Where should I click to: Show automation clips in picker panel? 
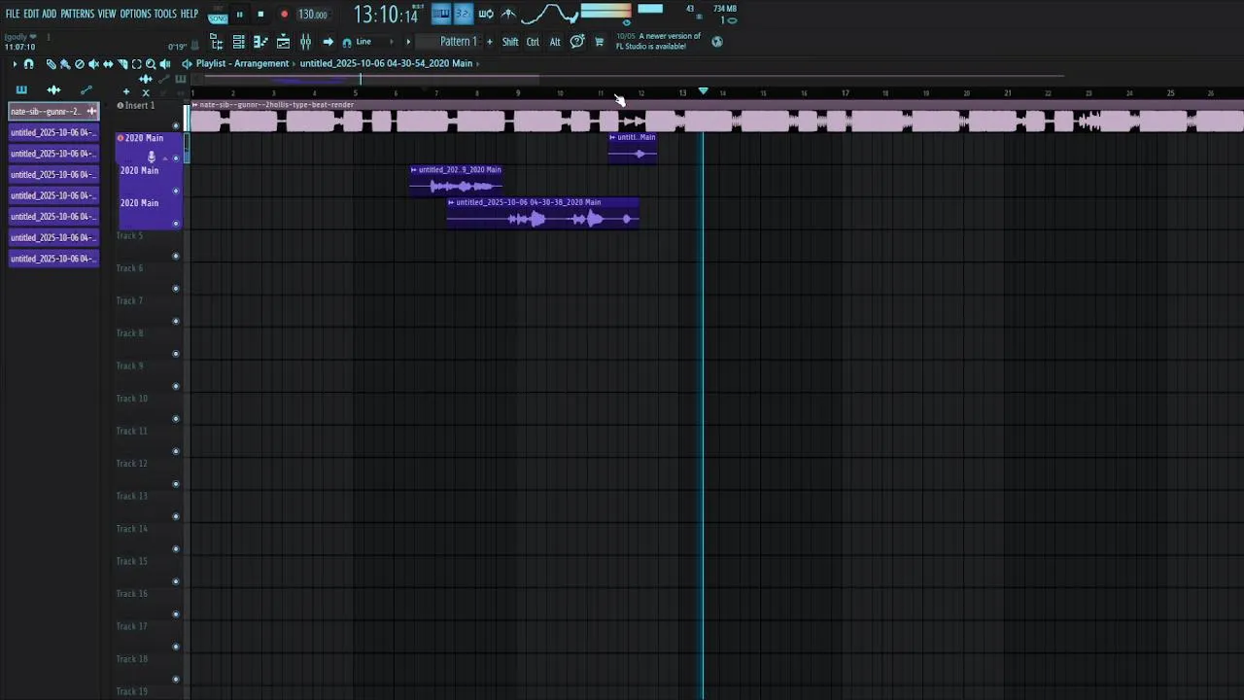[86, 89]
